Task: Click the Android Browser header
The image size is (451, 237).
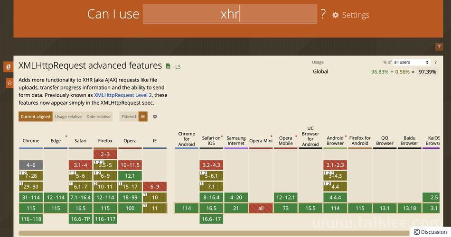Action: [335, 140]
